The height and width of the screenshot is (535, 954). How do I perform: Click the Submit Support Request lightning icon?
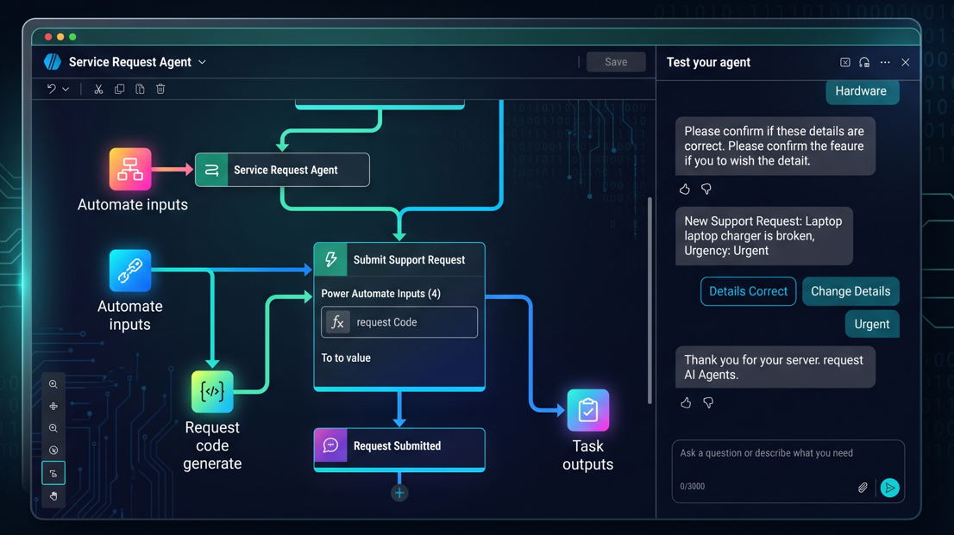click(331, 259)
